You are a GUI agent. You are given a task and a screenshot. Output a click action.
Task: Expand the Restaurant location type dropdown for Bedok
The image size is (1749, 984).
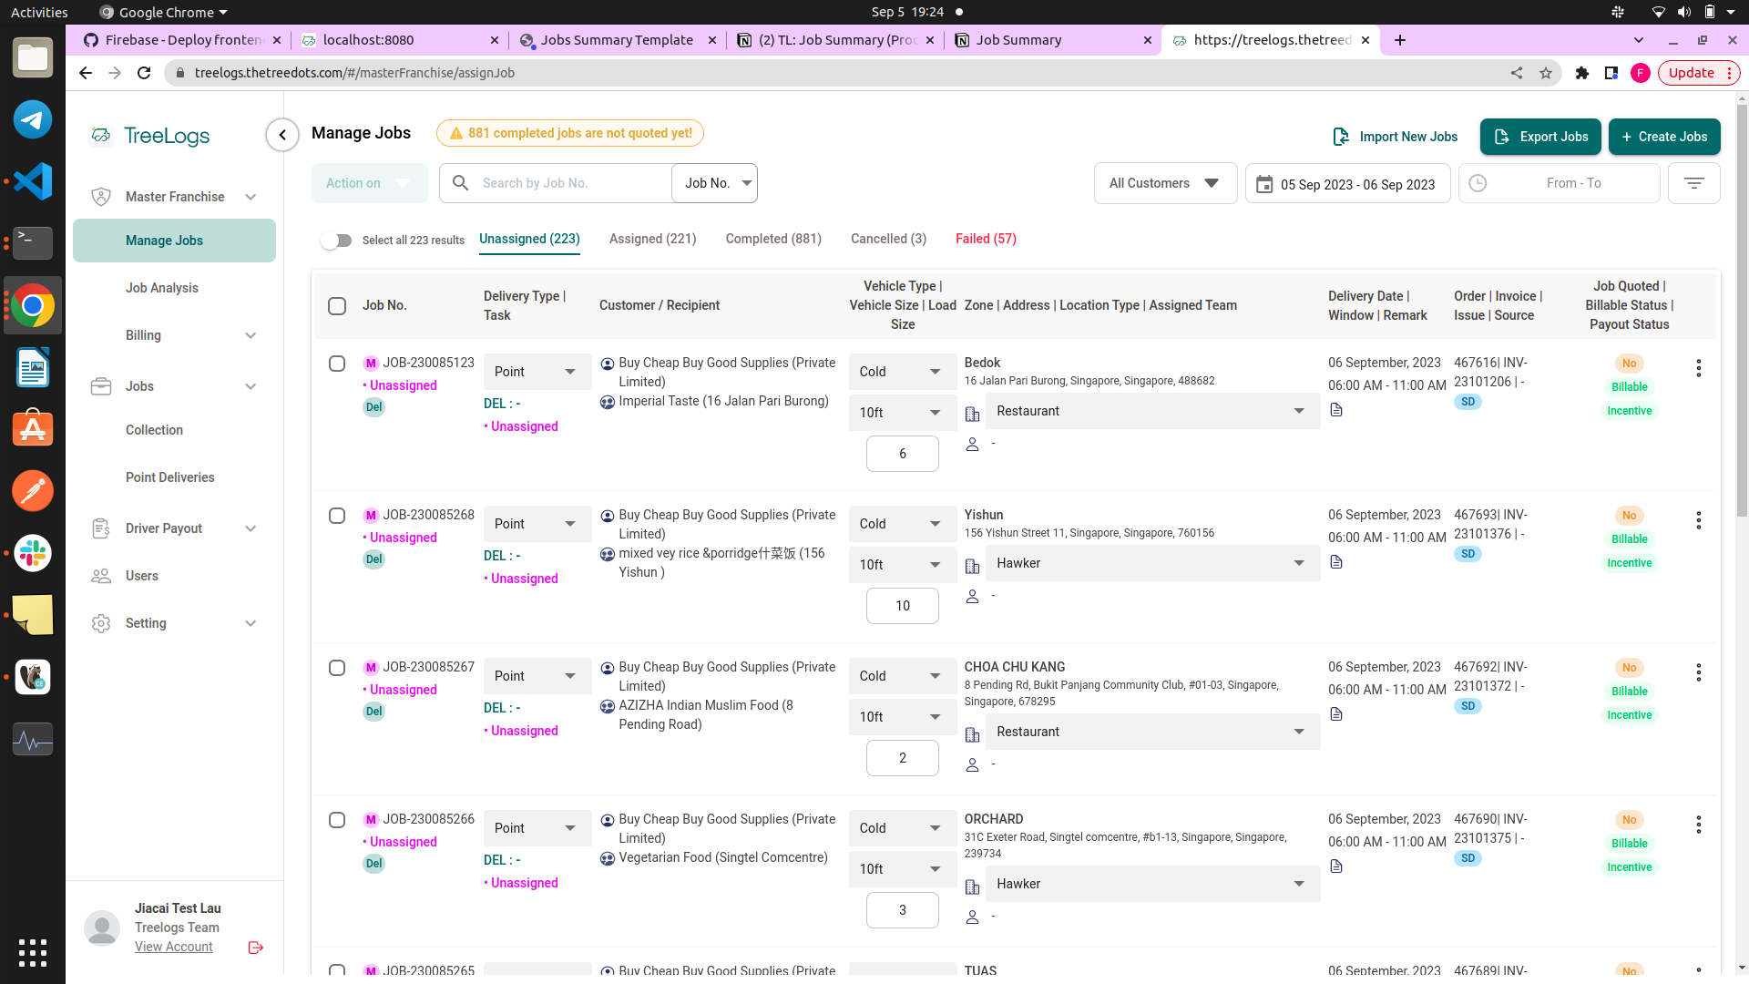[x=1151, y=411]
